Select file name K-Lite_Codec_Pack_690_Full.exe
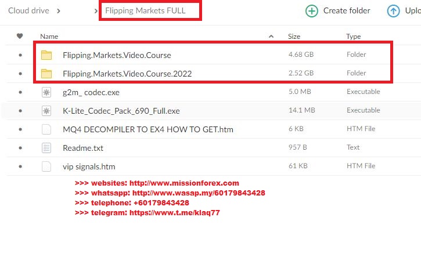 121,111
